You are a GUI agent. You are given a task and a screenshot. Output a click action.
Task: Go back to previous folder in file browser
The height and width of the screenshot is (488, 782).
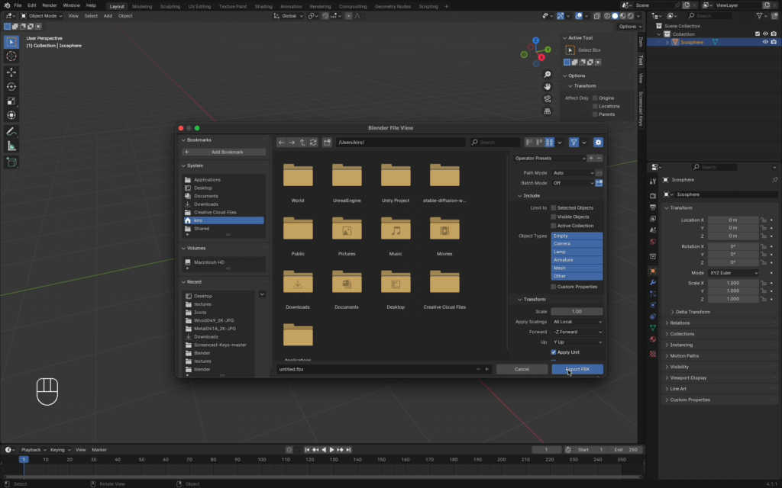point(281,143)
